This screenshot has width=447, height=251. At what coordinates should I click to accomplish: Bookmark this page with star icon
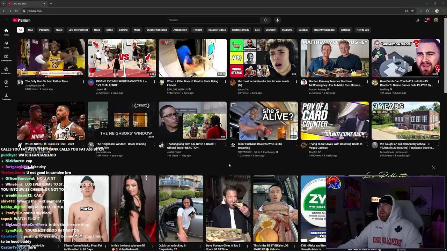pyautogui.click(x=412, y=11)
